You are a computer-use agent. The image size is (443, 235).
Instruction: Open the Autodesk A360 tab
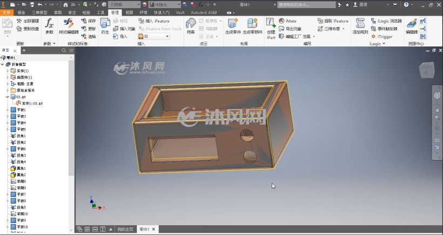click(204, 13)
